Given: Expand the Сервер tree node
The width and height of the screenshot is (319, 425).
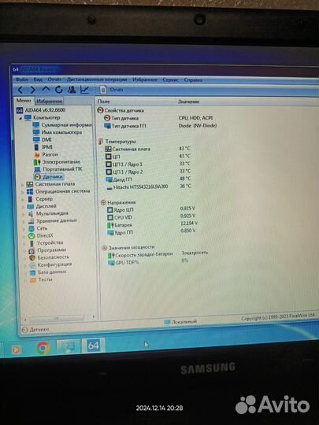Looking at the screenshot, I should click(23, 199).
